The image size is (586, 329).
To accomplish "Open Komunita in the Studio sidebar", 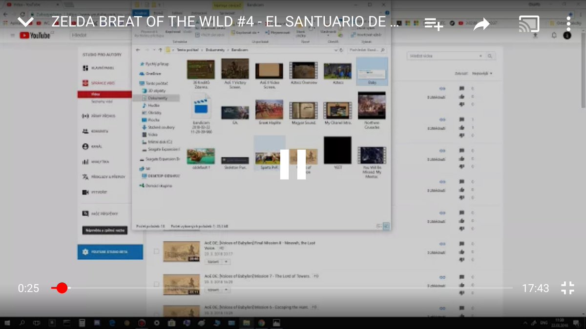I will coord(96,131).
